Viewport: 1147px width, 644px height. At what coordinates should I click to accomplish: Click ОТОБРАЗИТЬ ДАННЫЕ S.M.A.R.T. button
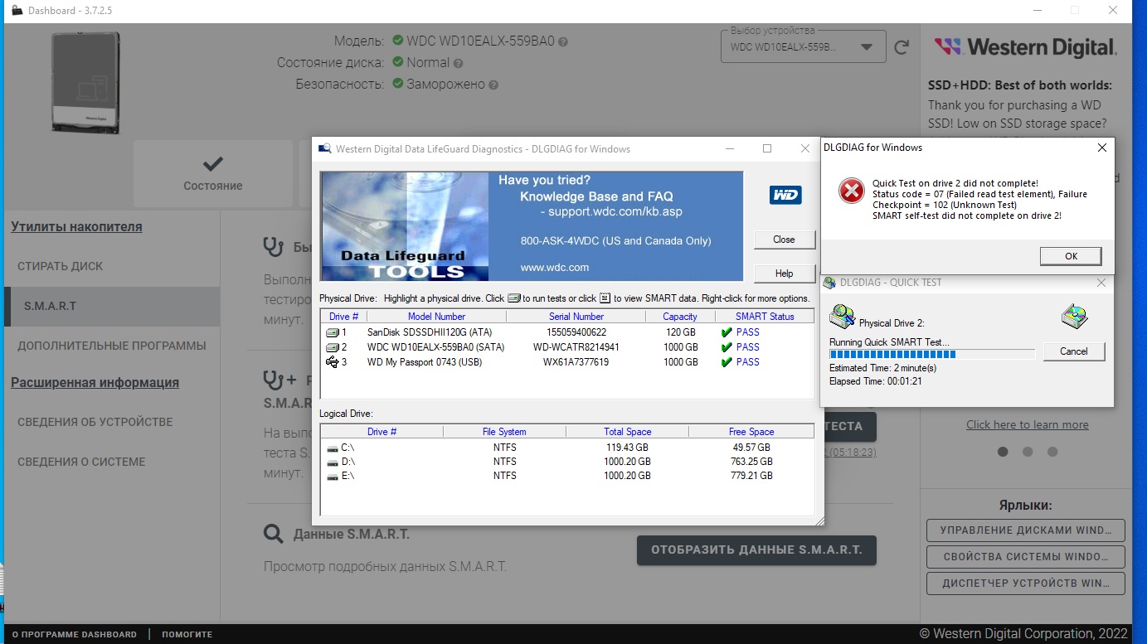[x=756, y=550]
